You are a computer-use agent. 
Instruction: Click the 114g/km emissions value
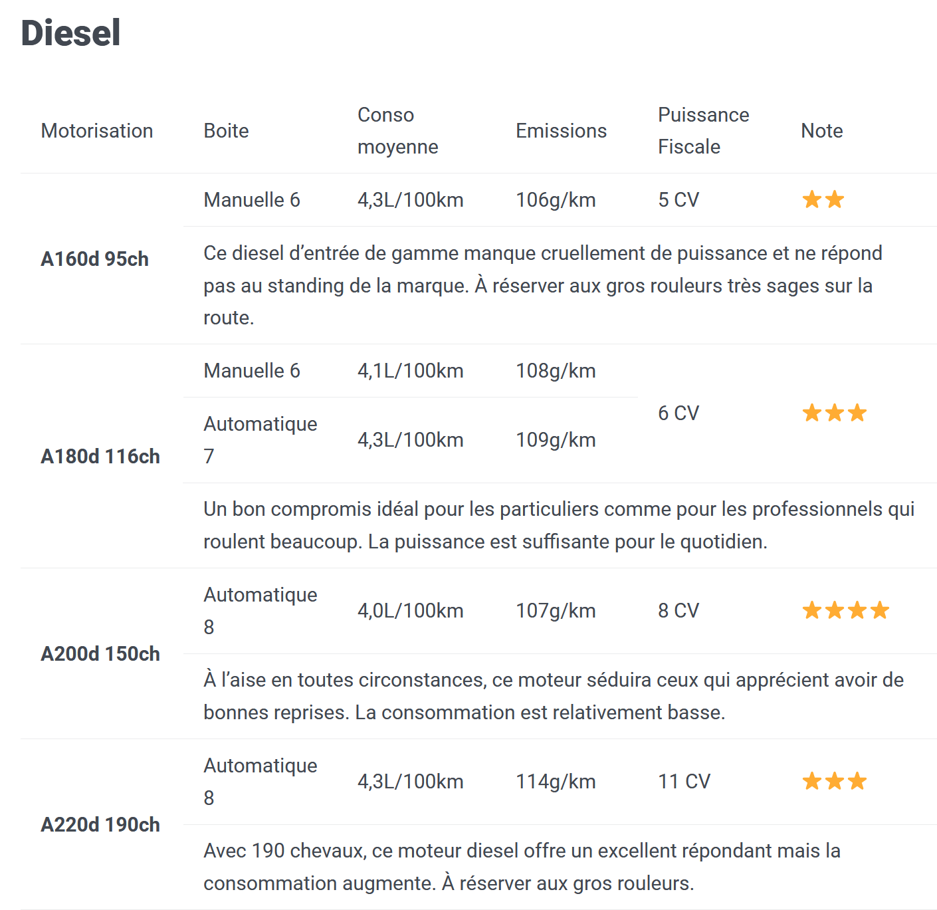click(x=556, y=782)
